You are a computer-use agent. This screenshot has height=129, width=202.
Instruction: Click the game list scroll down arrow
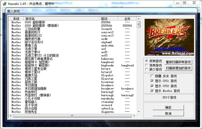(x=139, y=112)
